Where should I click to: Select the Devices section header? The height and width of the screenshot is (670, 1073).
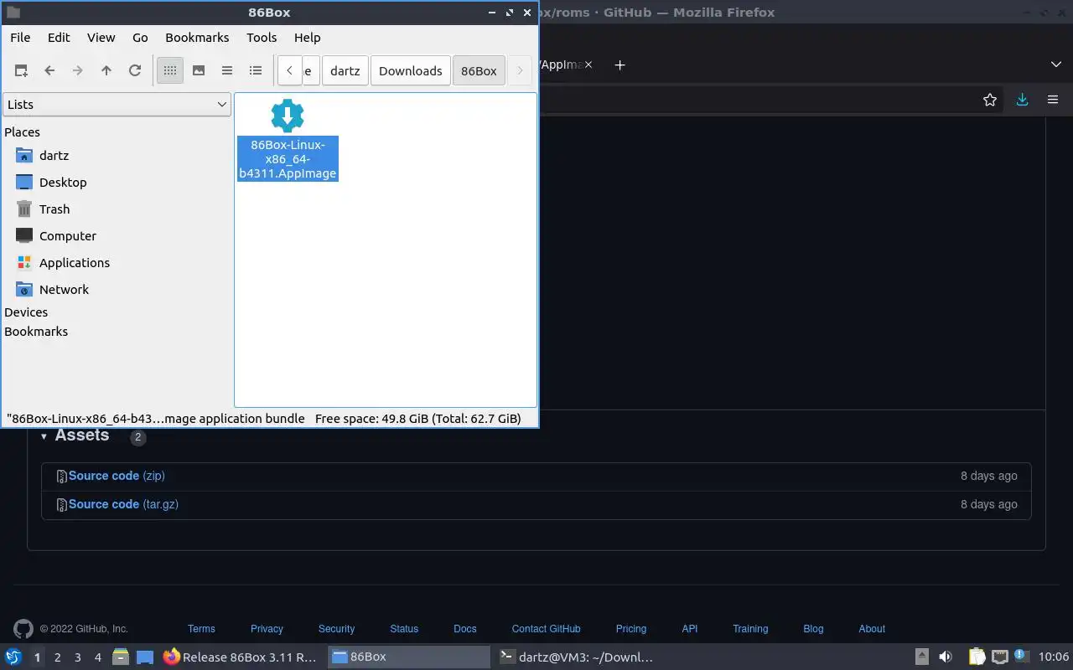pyautogui.click(x=26, y=312)
